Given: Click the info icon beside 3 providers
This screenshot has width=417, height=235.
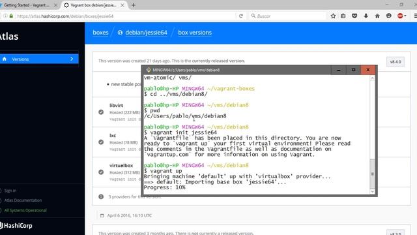Looking at the screenshot, I should 101,196.
